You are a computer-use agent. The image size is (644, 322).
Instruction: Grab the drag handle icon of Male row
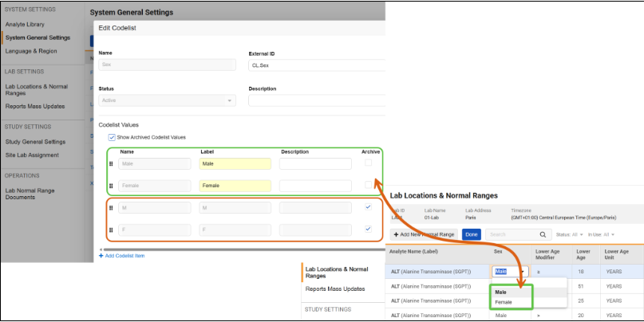click(111, 163)
